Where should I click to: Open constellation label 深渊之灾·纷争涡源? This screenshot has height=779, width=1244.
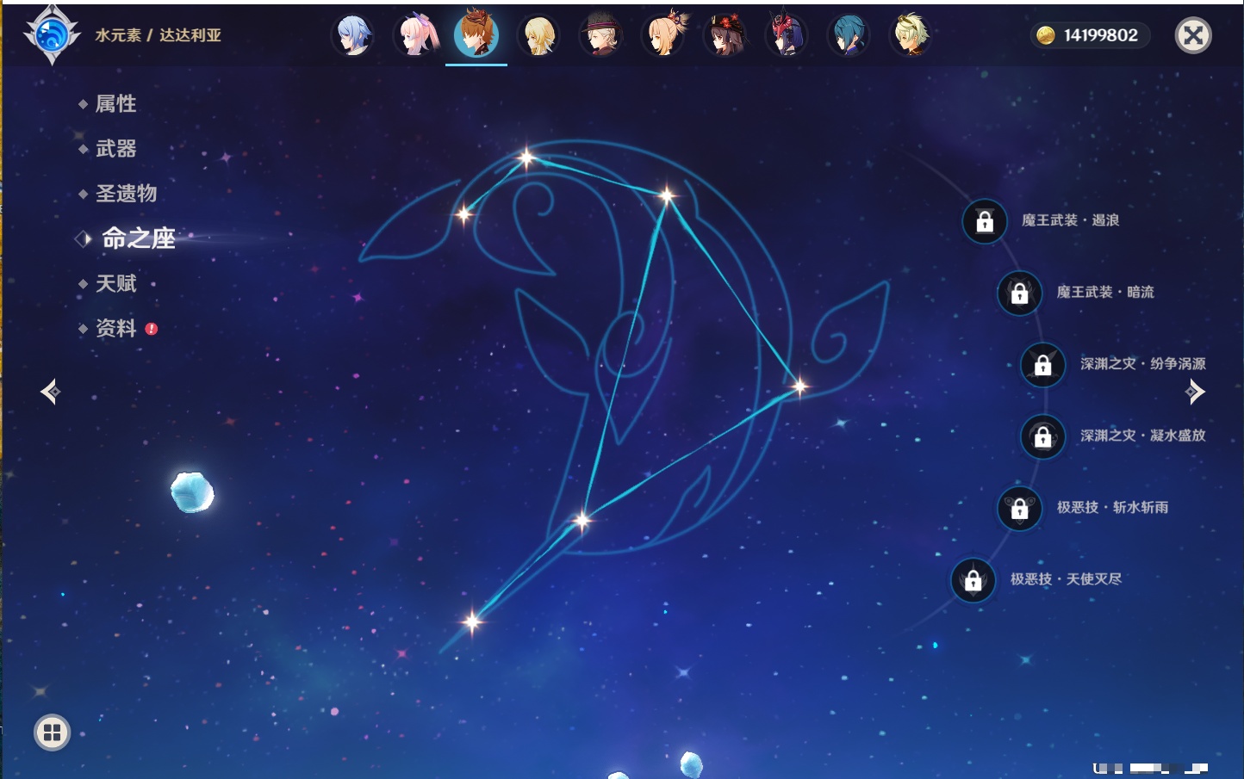[1143, 363]
